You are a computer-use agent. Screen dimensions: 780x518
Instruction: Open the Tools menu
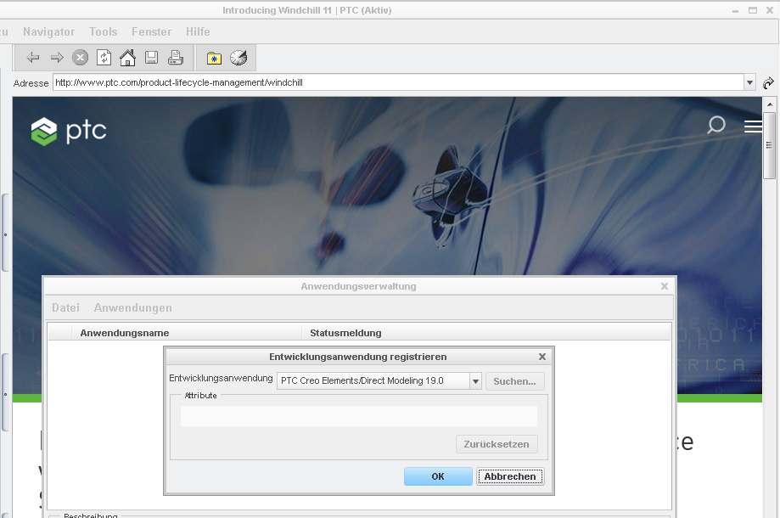tap(103, 32)
